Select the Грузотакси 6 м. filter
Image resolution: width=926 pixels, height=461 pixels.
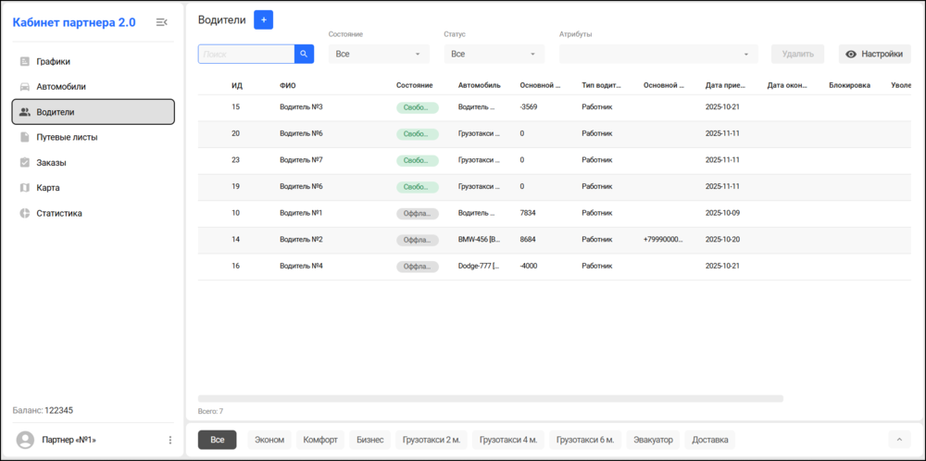click(585, 440)
